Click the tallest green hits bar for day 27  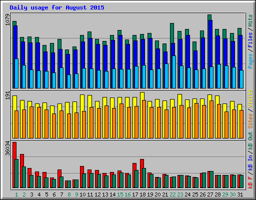coord(209,17)
